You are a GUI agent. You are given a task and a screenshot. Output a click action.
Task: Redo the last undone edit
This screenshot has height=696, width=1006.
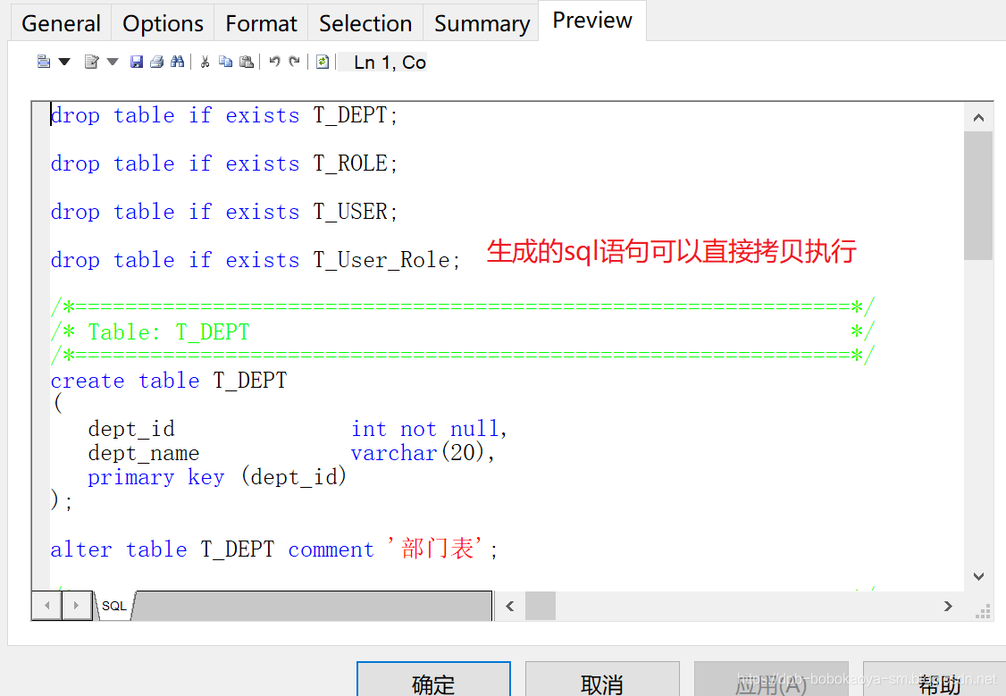(x=295, y=62)
